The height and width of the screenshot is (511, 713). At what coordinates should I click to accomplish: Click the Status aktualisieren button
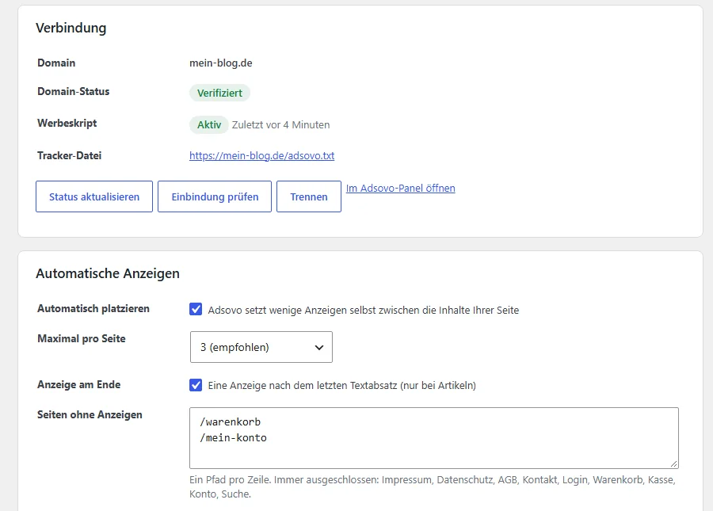pos(94,196)
